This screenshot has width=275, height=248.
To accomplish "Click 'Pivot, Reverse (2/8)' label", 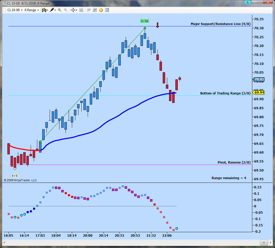I will 234,163.
